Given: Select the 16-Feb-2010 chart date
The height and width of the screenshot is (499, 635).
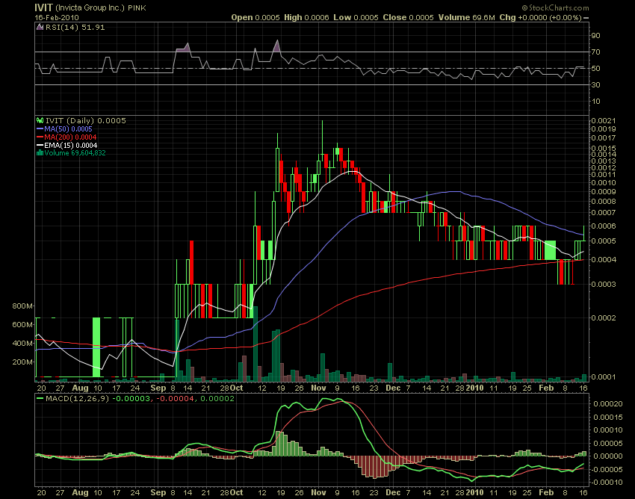Looking at the screenshot, I should coord(57,18).
